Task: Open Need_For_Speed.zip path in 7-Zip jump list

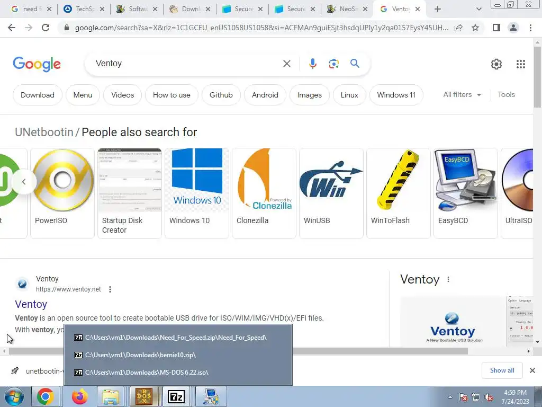Action: (x=178, y=338)
